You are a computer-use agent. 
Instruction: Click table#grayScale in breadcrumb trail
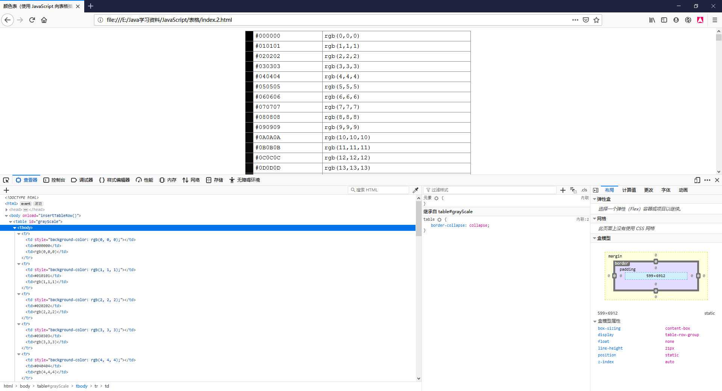[x=53, y=386]
